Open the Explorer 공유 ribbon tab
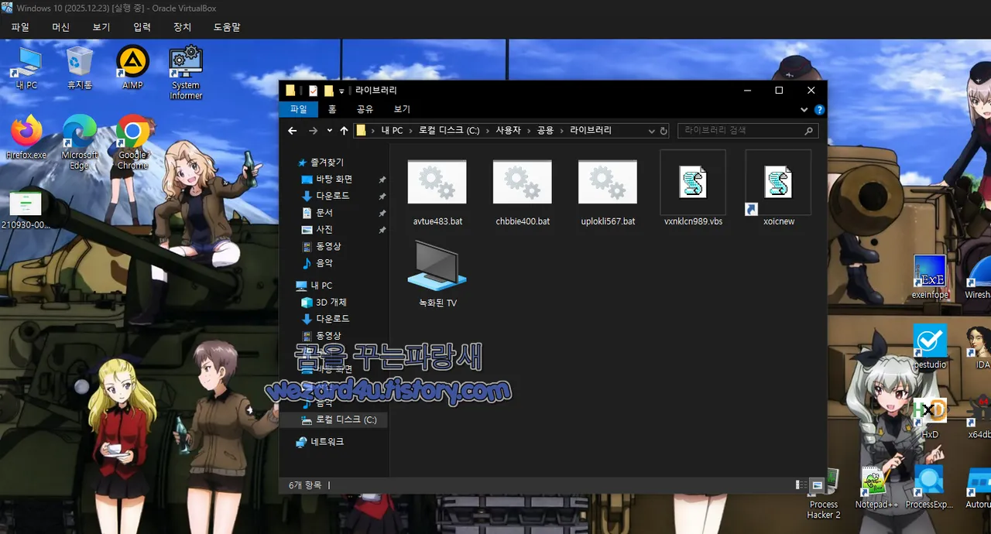 365,110
